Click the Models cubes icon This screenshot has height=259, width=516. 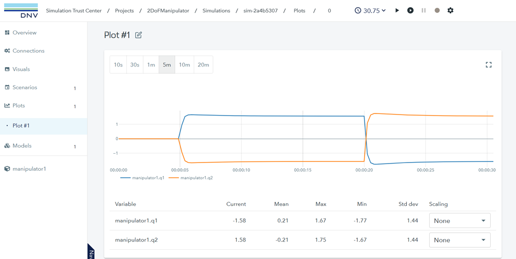tap(7, 145)
